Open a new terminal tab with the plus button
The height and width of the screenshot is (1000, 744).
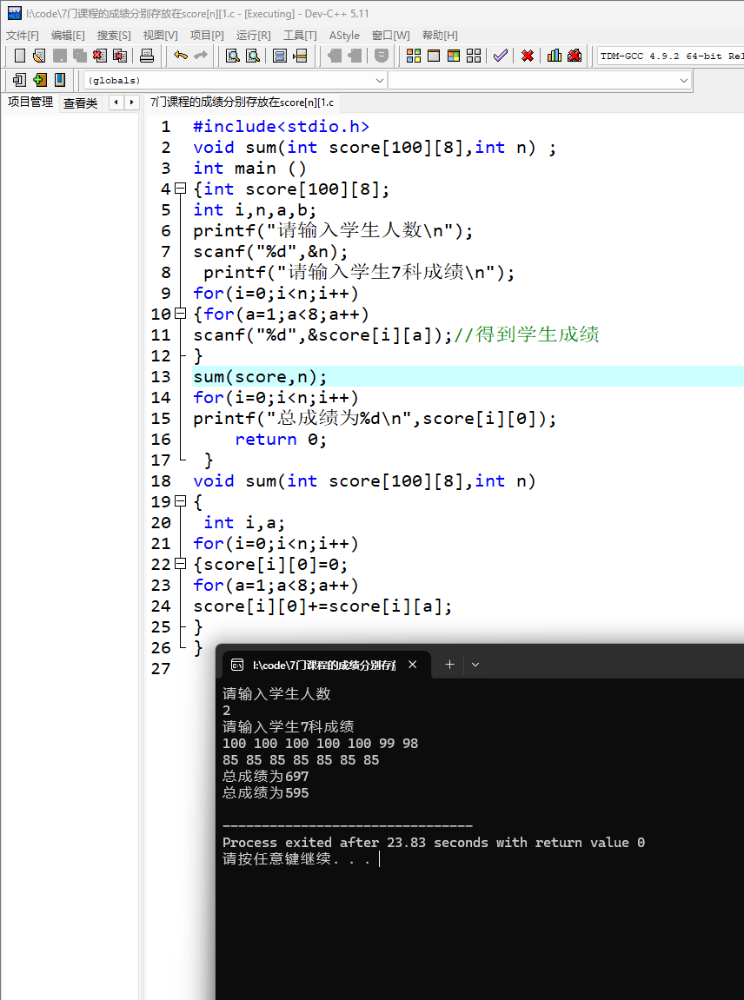449,664
